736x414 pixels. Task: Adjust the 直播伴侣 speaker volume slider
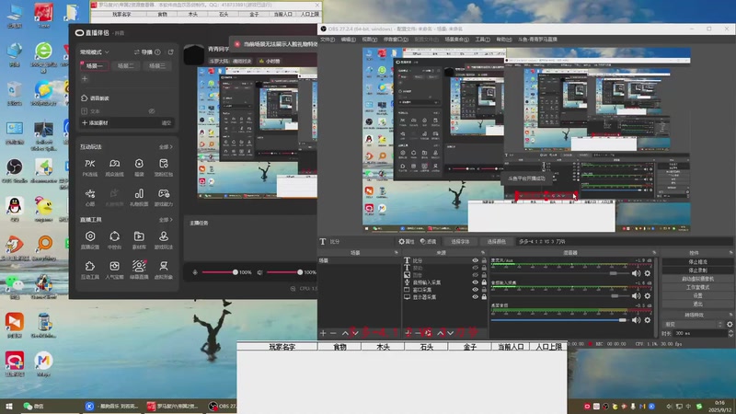283,272
